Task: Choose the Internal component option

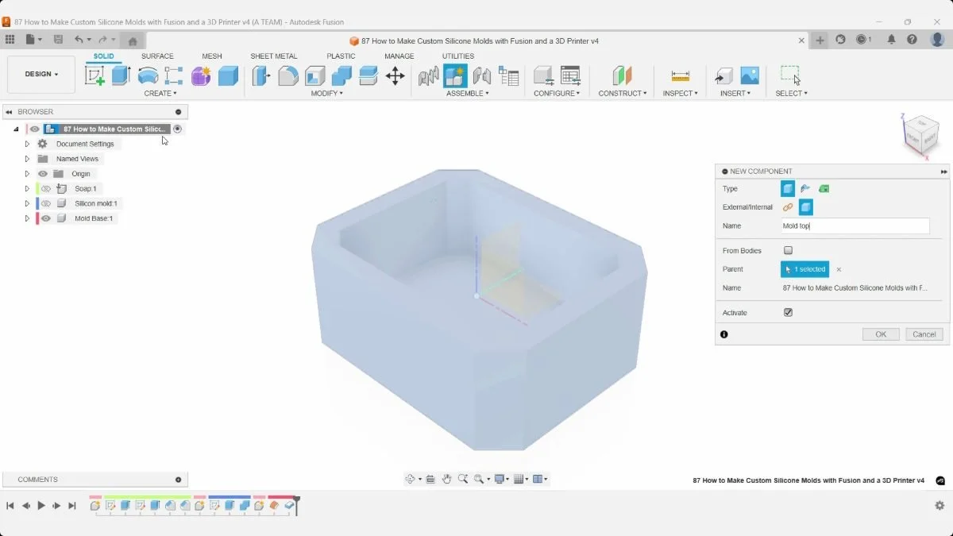Action: click(x=806, y=207)
